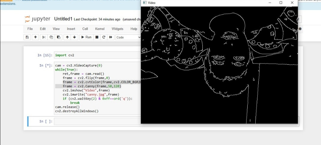Click the break statement line
Image resolution: width=321 pixels, height=145 pixels.
tap(75, 103)
